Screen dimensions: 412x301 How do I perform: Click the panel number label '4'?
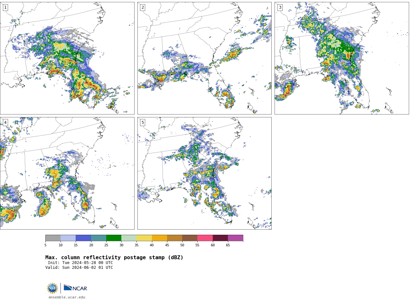pos(5,123)
